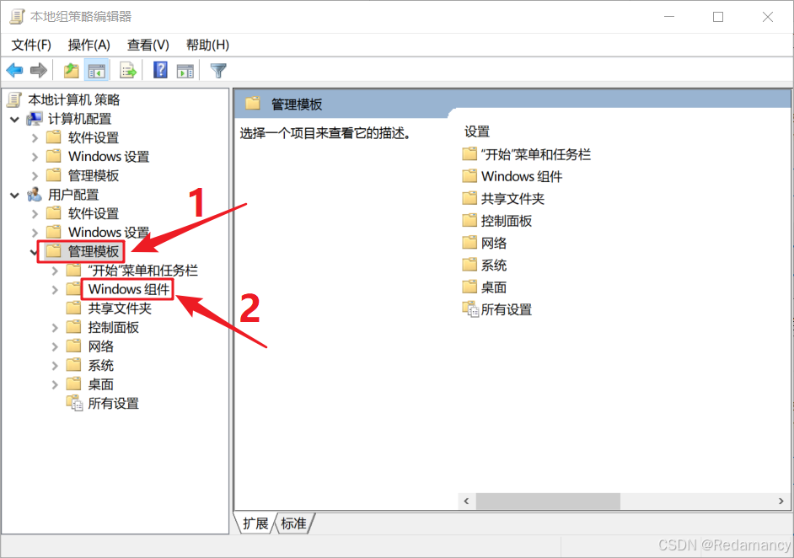Click the Up one level folder icon
Image resolution: width=794 pixels, height=558 pixels.
(71, 71)
